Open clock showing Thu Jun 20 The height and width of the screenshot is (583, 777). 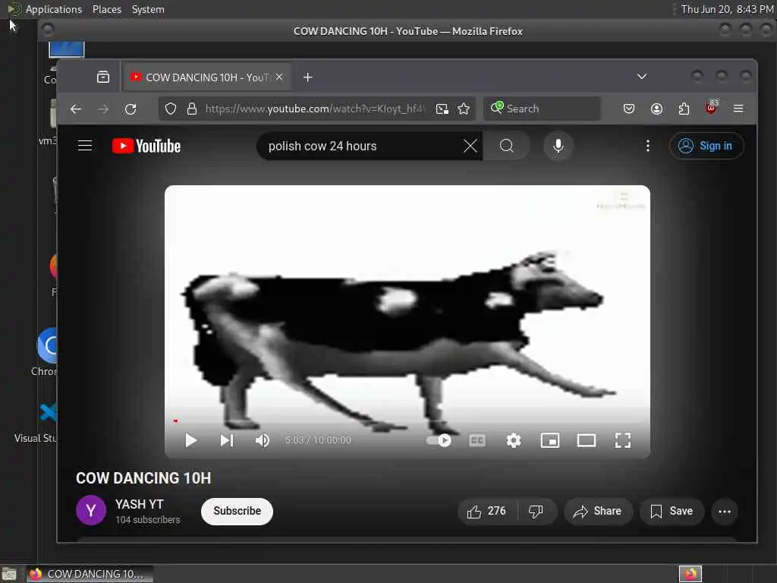click(x=727, y=9)
